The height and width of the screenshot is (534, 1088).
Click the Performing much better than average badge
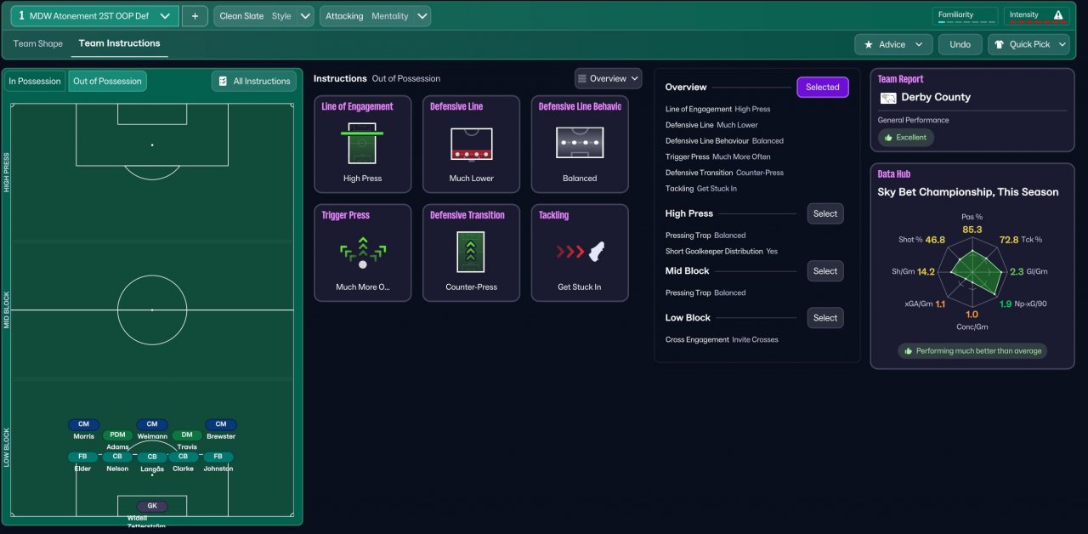click(x=972, y=350)
